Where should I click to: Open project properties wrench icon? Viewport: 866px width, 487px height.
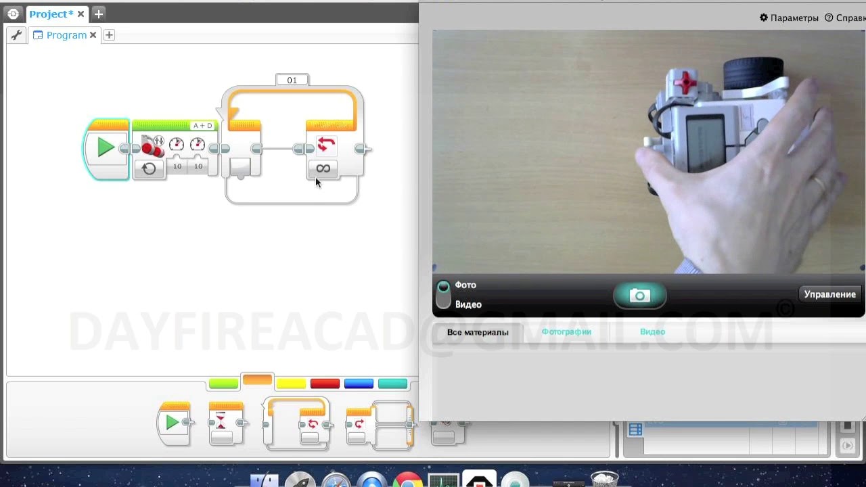16,35
